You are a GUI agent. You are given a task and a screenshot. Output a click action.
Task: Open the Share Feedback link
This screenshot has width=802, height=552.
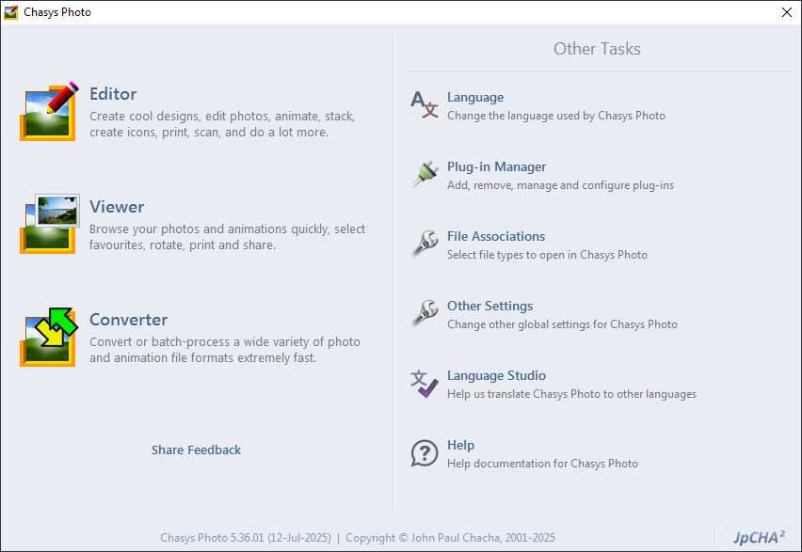[196, 449]
